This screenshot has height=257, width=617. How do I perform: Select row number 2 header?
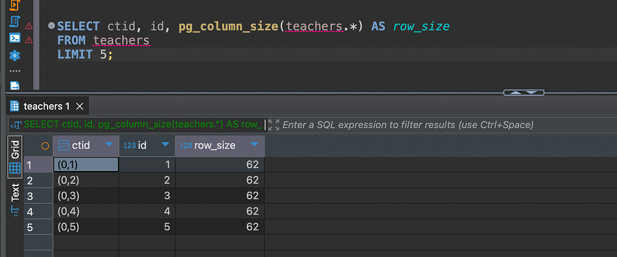(x=38, y=181)
